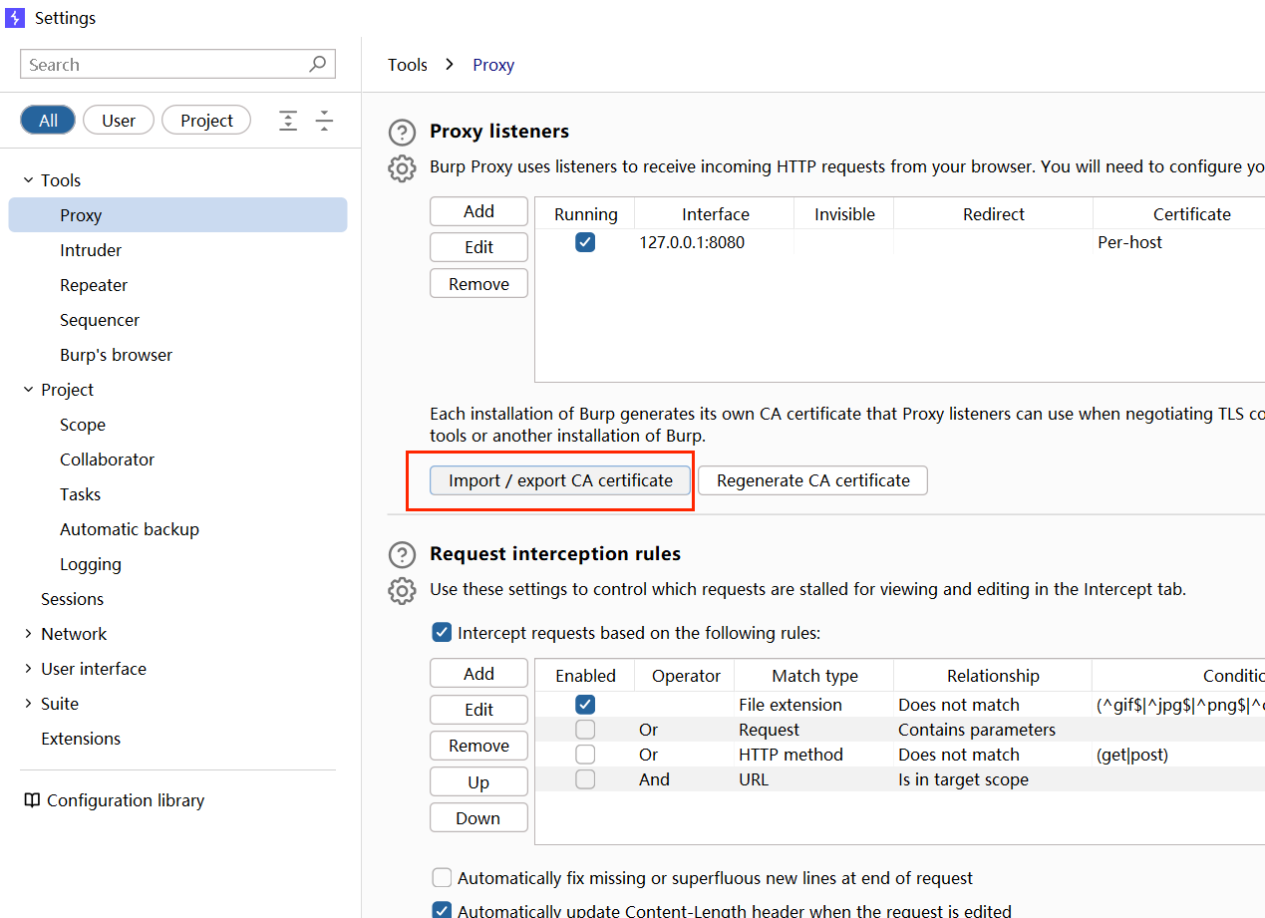Screen dimensions: 1265x918
Task: Open the Intruder settings item
Action: point(91,250)
